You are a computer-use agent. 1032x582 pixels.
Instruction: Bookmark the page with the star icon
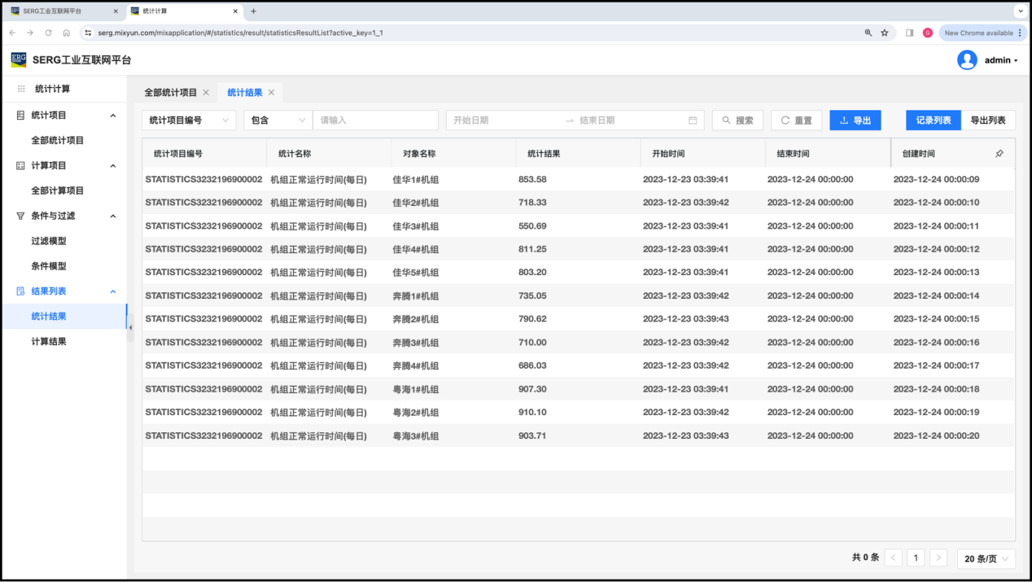click(885, 33)
